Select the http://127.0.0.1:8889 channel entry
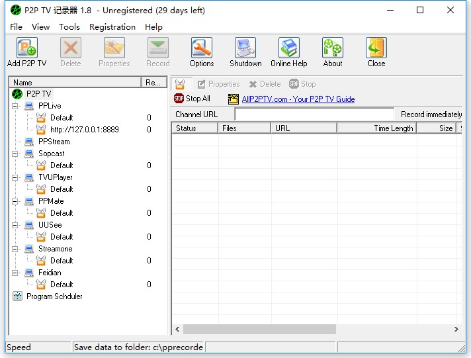Image resolution: width=471 pixels, height=358 pixels. pos(84,130)
